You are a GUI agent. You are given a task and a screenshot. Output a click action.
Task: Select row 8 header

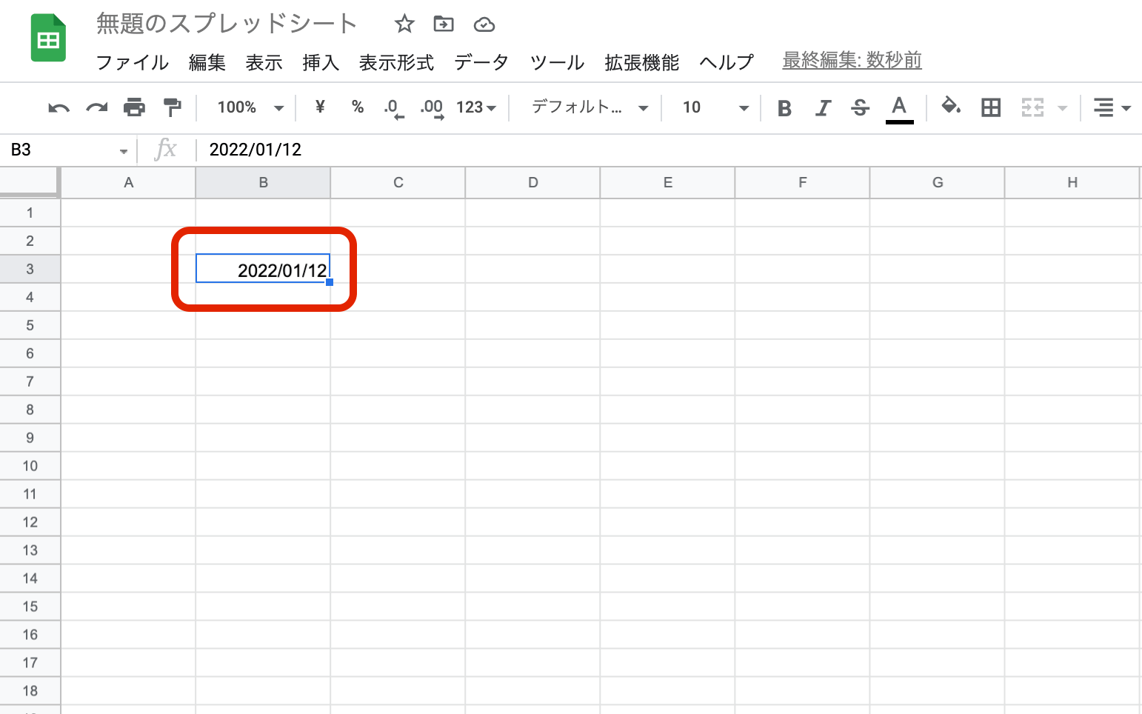coord(30,410)
